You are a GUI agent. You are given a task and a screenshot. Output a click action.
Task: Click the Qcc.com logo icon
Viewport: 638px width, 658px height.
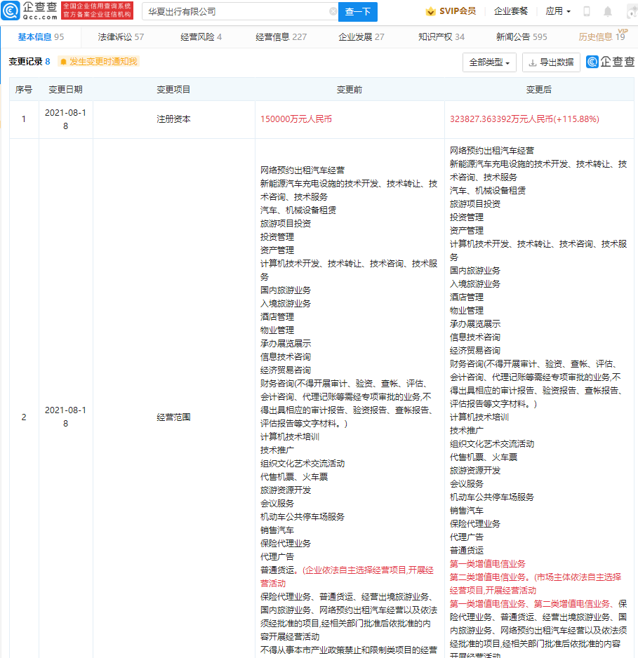(x=11, y=11)
